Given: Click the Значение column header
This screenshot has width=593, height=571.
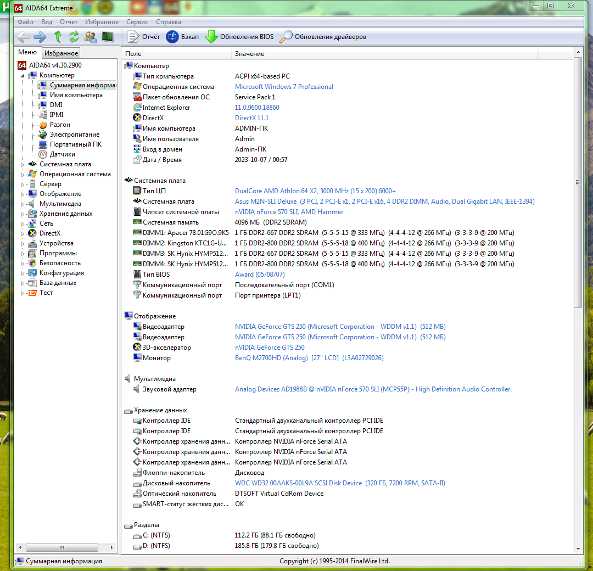Looking at the screenshot, I should [250, 54].
